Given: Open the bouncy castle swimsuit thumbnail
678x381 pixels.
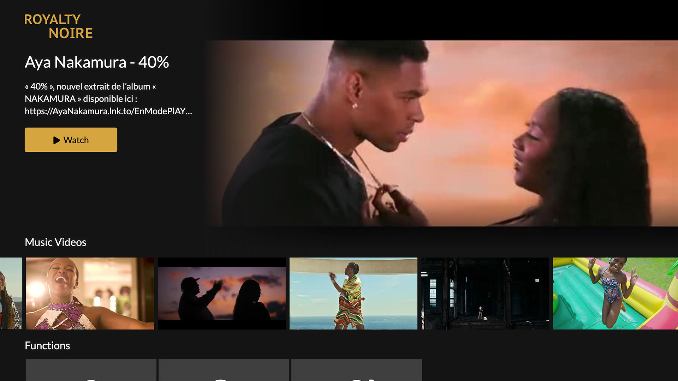Looking at the screenshot, I should point(615,294).
